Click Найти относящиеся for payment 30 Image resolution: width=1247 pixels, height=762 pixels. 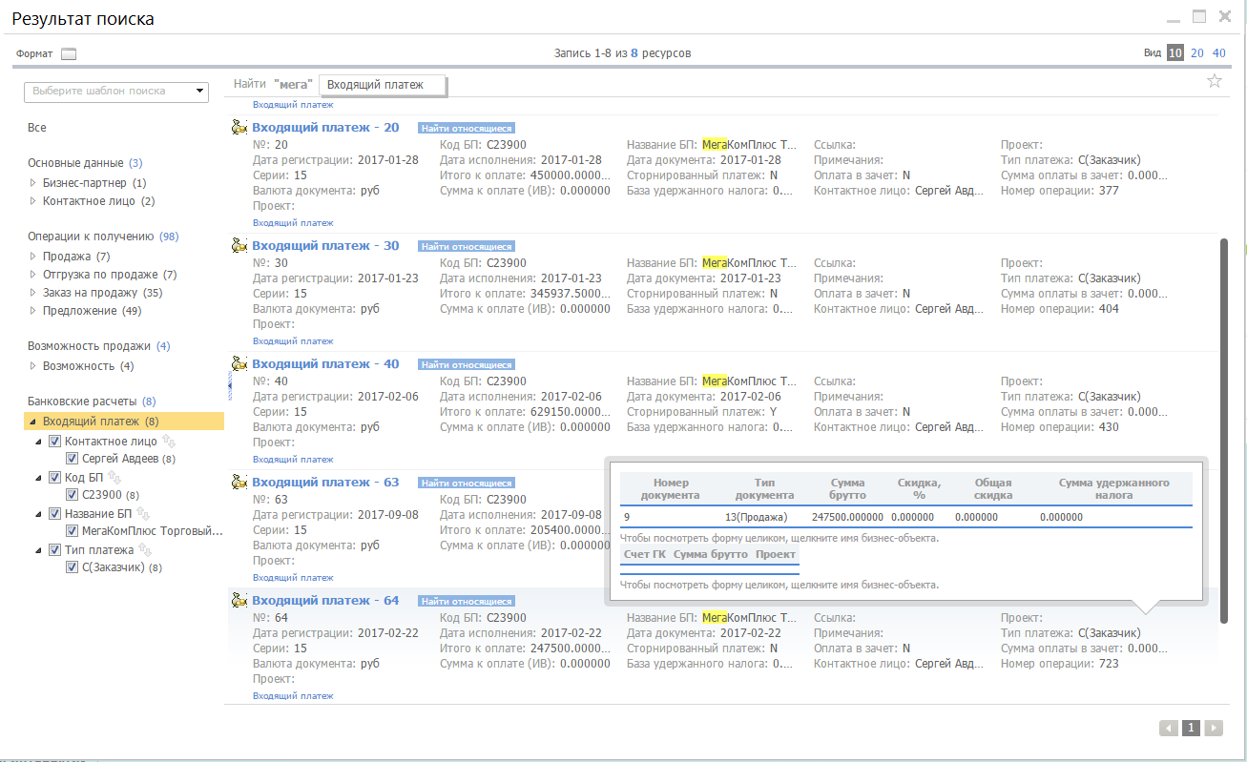tap(466, 247)
